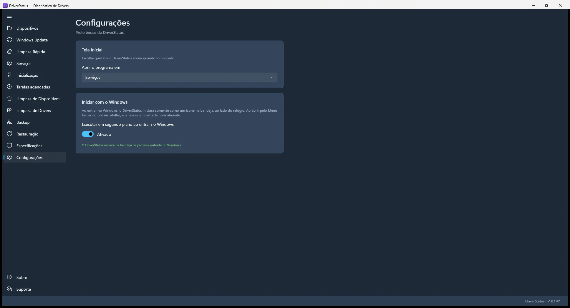
Task: Click the Limpeza de Drivers icon
Action: coord(9,111)
